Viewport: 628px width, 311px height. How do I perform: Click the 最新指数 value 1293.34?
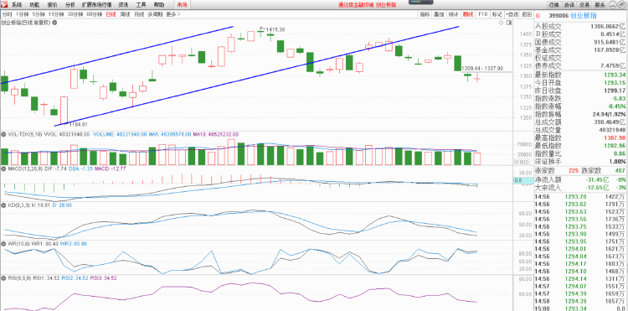615,75
